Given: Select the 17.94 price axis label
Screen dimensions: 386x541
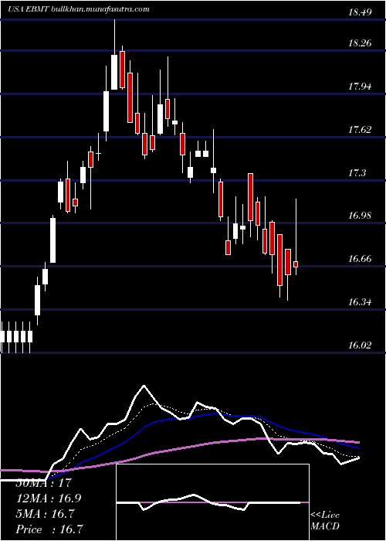Looking at the screenshot, I should tap(360, 87).
